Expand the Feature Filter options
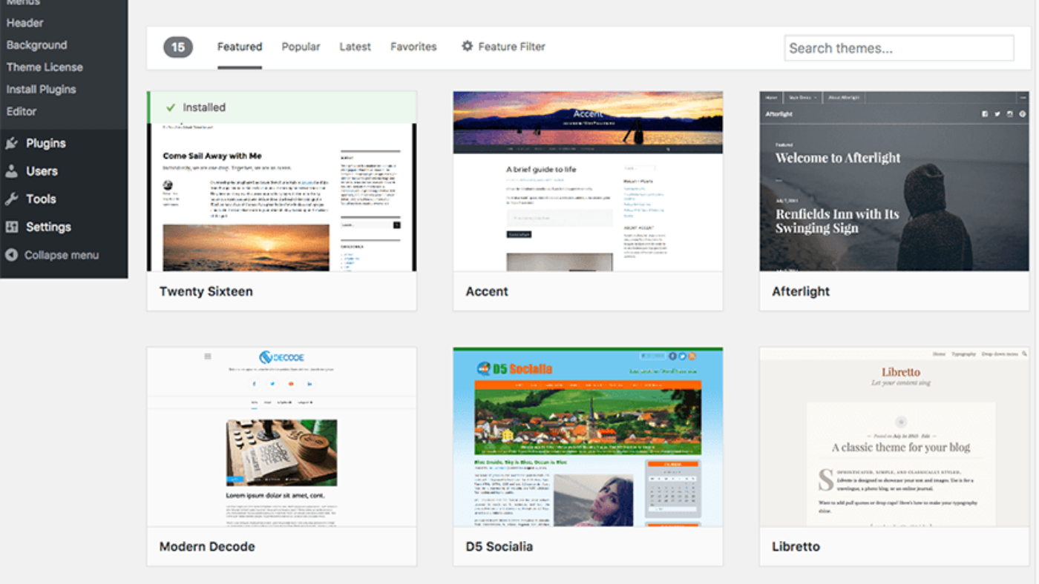This screenshot has width=1039, height=584. click(x=511, y=47)
